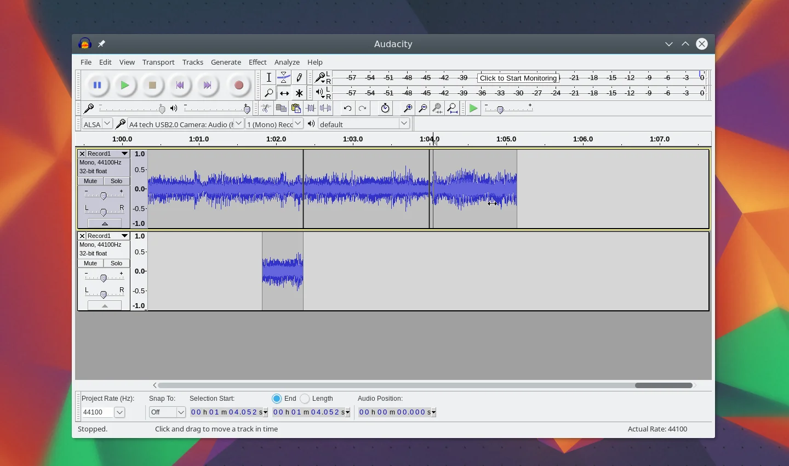
Task: Select the Envelope tool
Action: (x=284, y=77)
